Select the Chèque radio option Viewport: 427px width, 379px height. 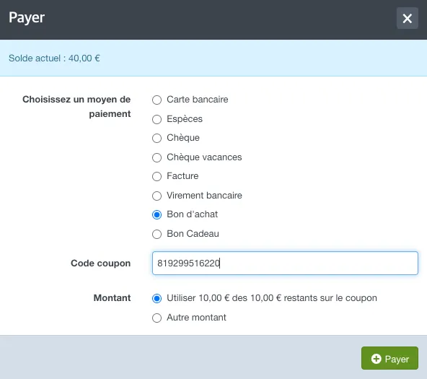pos(157,138)
